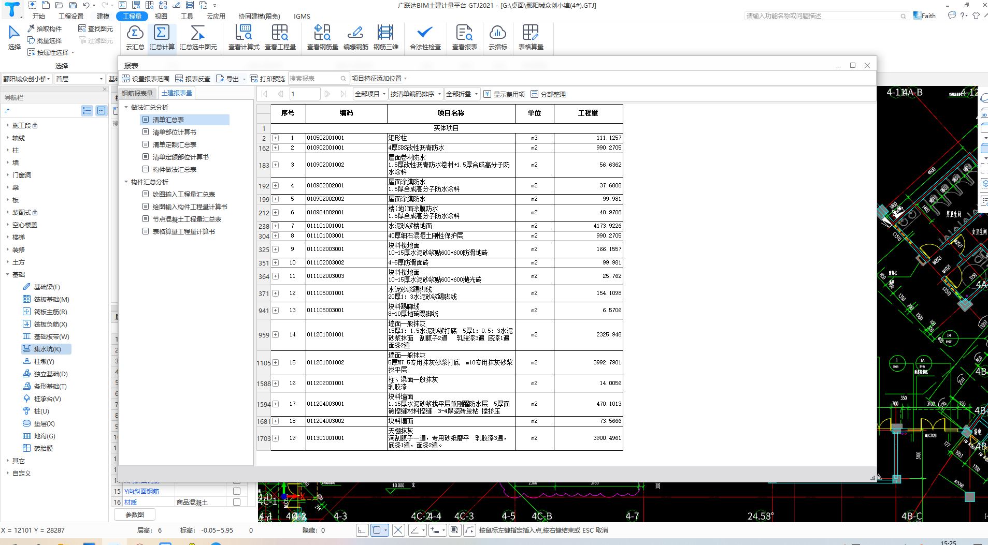This screenshot has height=545, width=988.
Task: Click 参数图 button
Action: 135,514
